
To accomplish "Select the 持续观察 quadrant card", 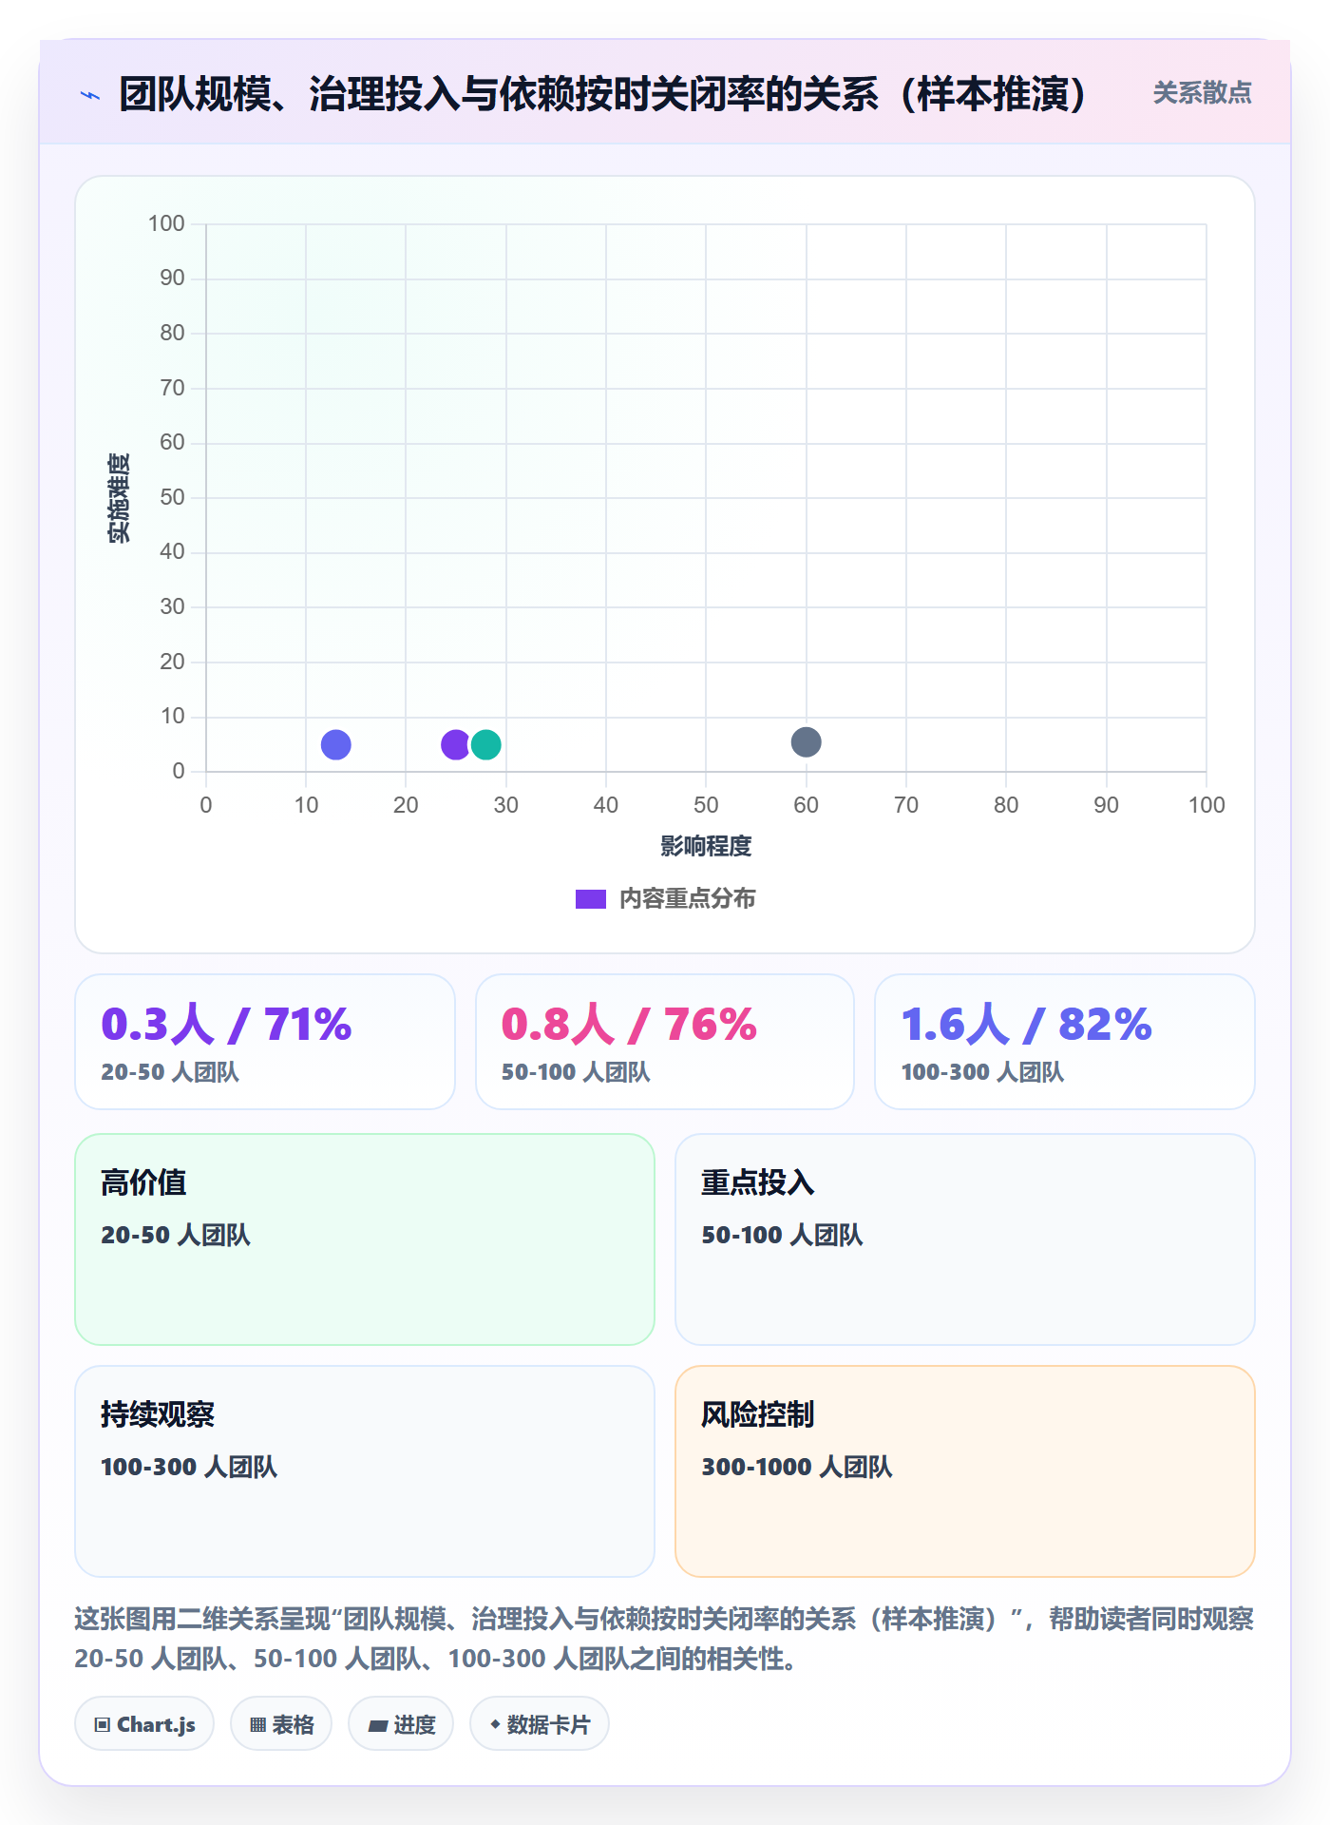I will tap(365, 1471).
